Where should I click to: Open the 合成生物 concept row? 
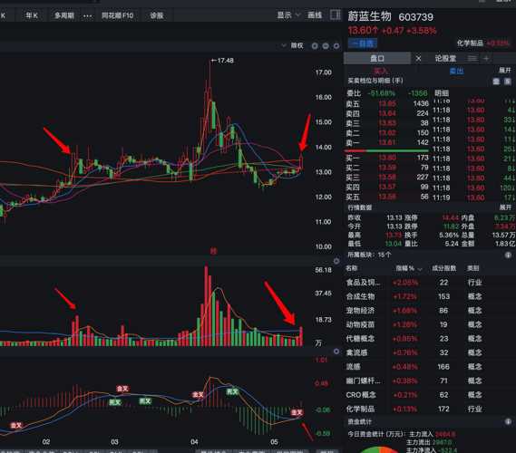[429, 296]
